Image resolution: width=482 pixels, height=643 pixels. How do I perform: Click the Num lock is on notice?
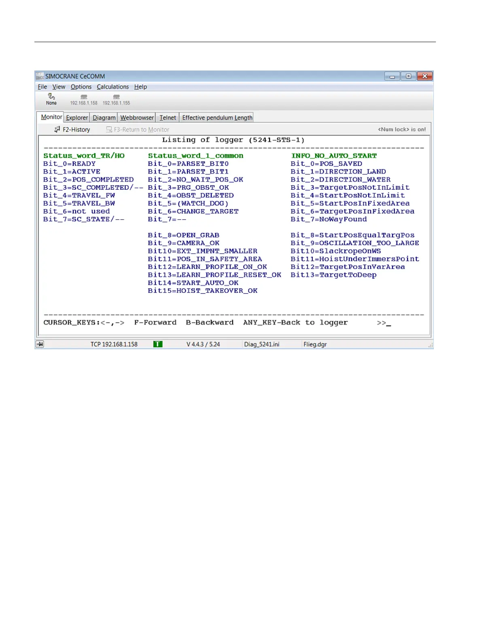402,130
